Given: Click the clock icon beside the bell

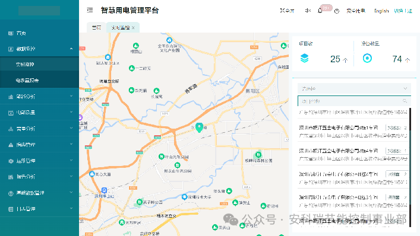Looking at the screenshot, I should [337, 11].
